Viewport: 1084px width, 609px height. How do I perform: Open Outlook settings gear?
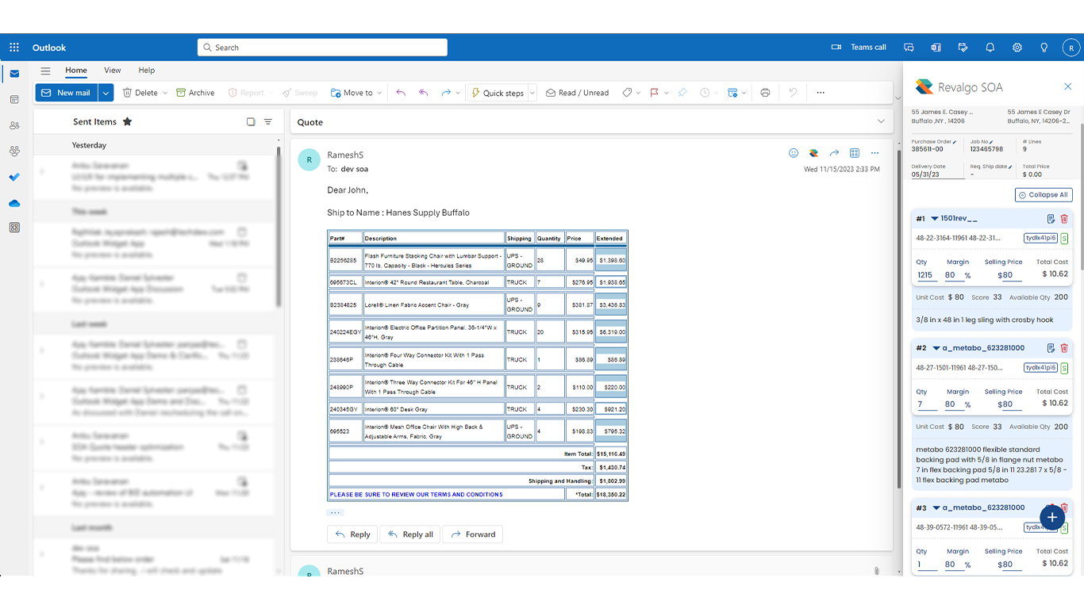coord(1017,48)
